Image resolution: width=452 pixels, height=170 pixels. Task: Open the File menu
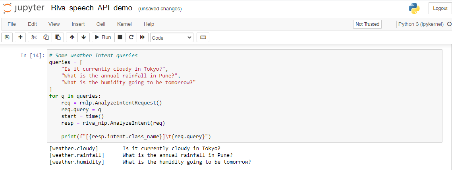[x=12, y=24]
